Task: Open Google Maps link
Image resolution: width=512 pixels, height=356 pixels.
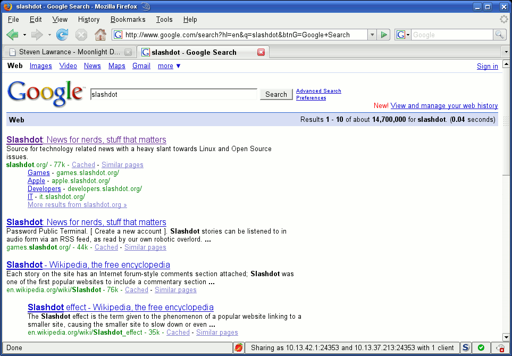Action: [117, 66]
